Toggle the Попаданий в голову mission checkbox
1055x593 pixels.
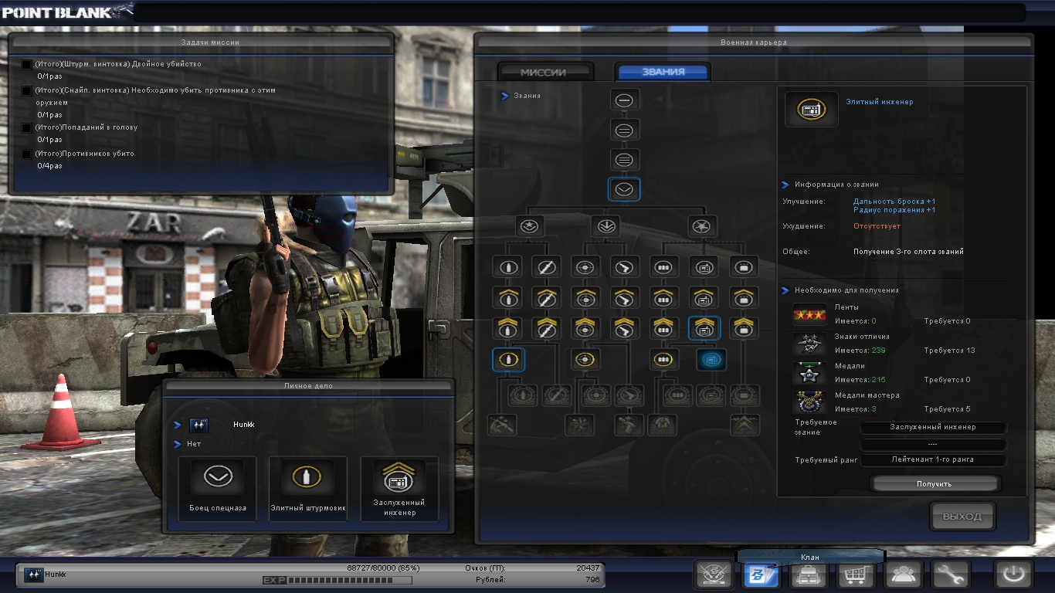pos(27,127)
